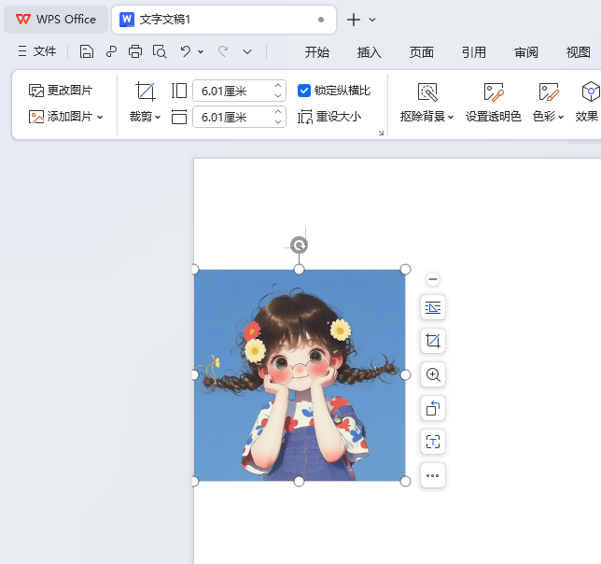
Task: Increase the height value with up stepper
Action: pos(278,86)
